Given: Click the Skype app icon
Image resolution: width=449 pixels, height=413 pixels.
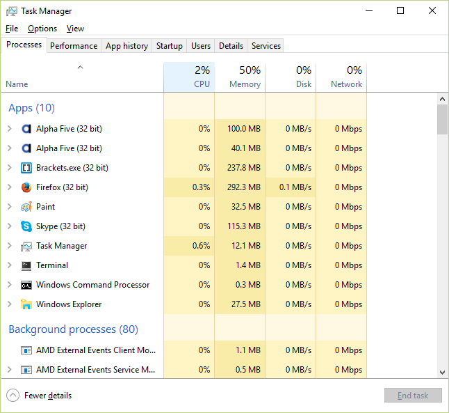Looking at the screenshot, I should click(x=26, y=226).
